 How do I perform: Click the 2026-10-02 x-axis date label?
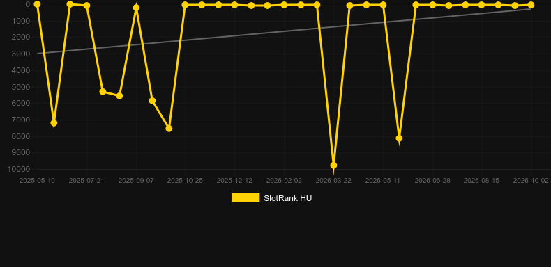coord(531,181)
